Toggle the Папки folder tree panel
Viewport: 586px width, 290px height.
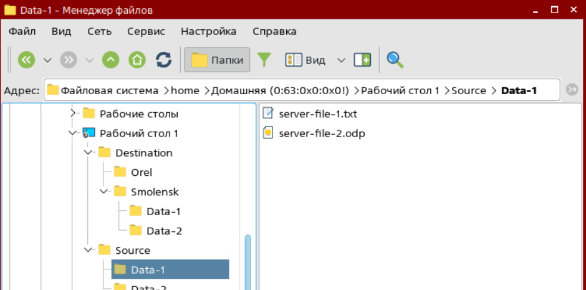pyautogui.click(x=217, y=60)
